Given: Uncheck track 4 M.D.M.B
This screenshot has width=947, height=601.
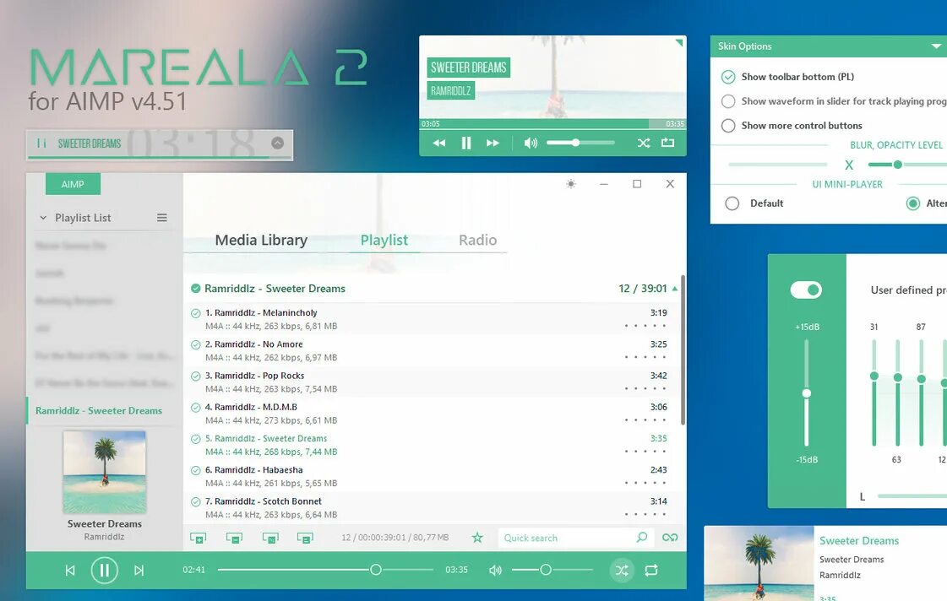Looking at the screenshot, I should pos(196,408).
